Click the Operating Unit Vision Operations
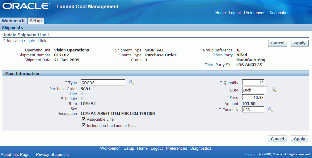This screenshot has width=312, height=158. click(x=71, y=50)
